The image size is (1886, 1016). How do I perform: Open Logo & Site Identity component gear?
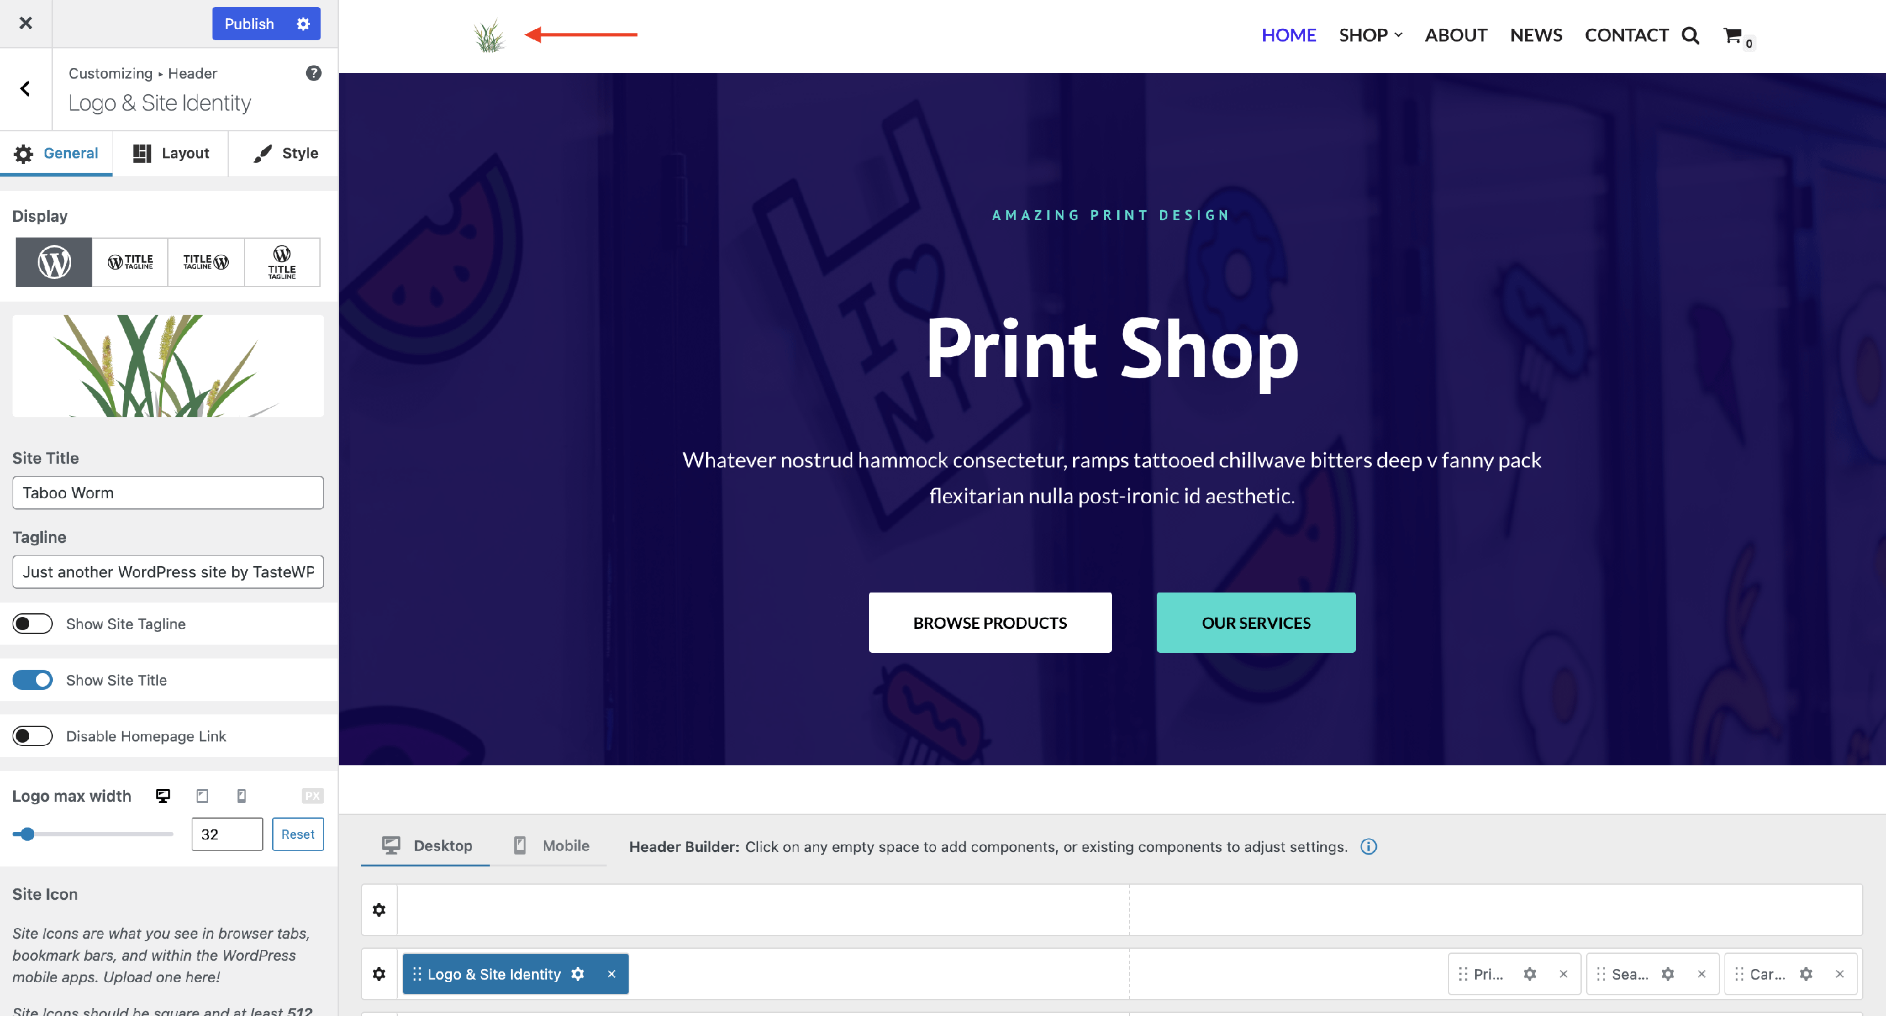pos(578,973)
